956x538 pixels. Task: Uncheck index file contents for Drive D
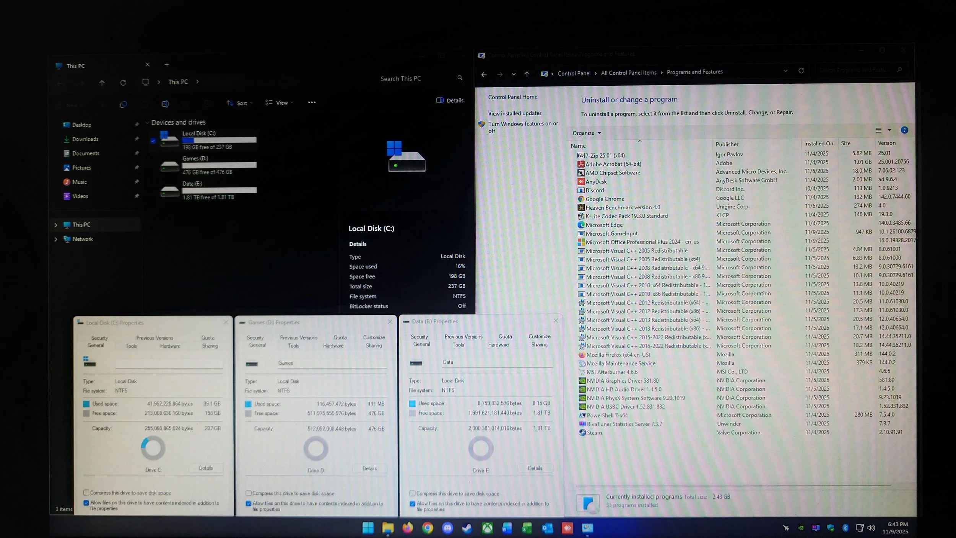coord(249,504)
